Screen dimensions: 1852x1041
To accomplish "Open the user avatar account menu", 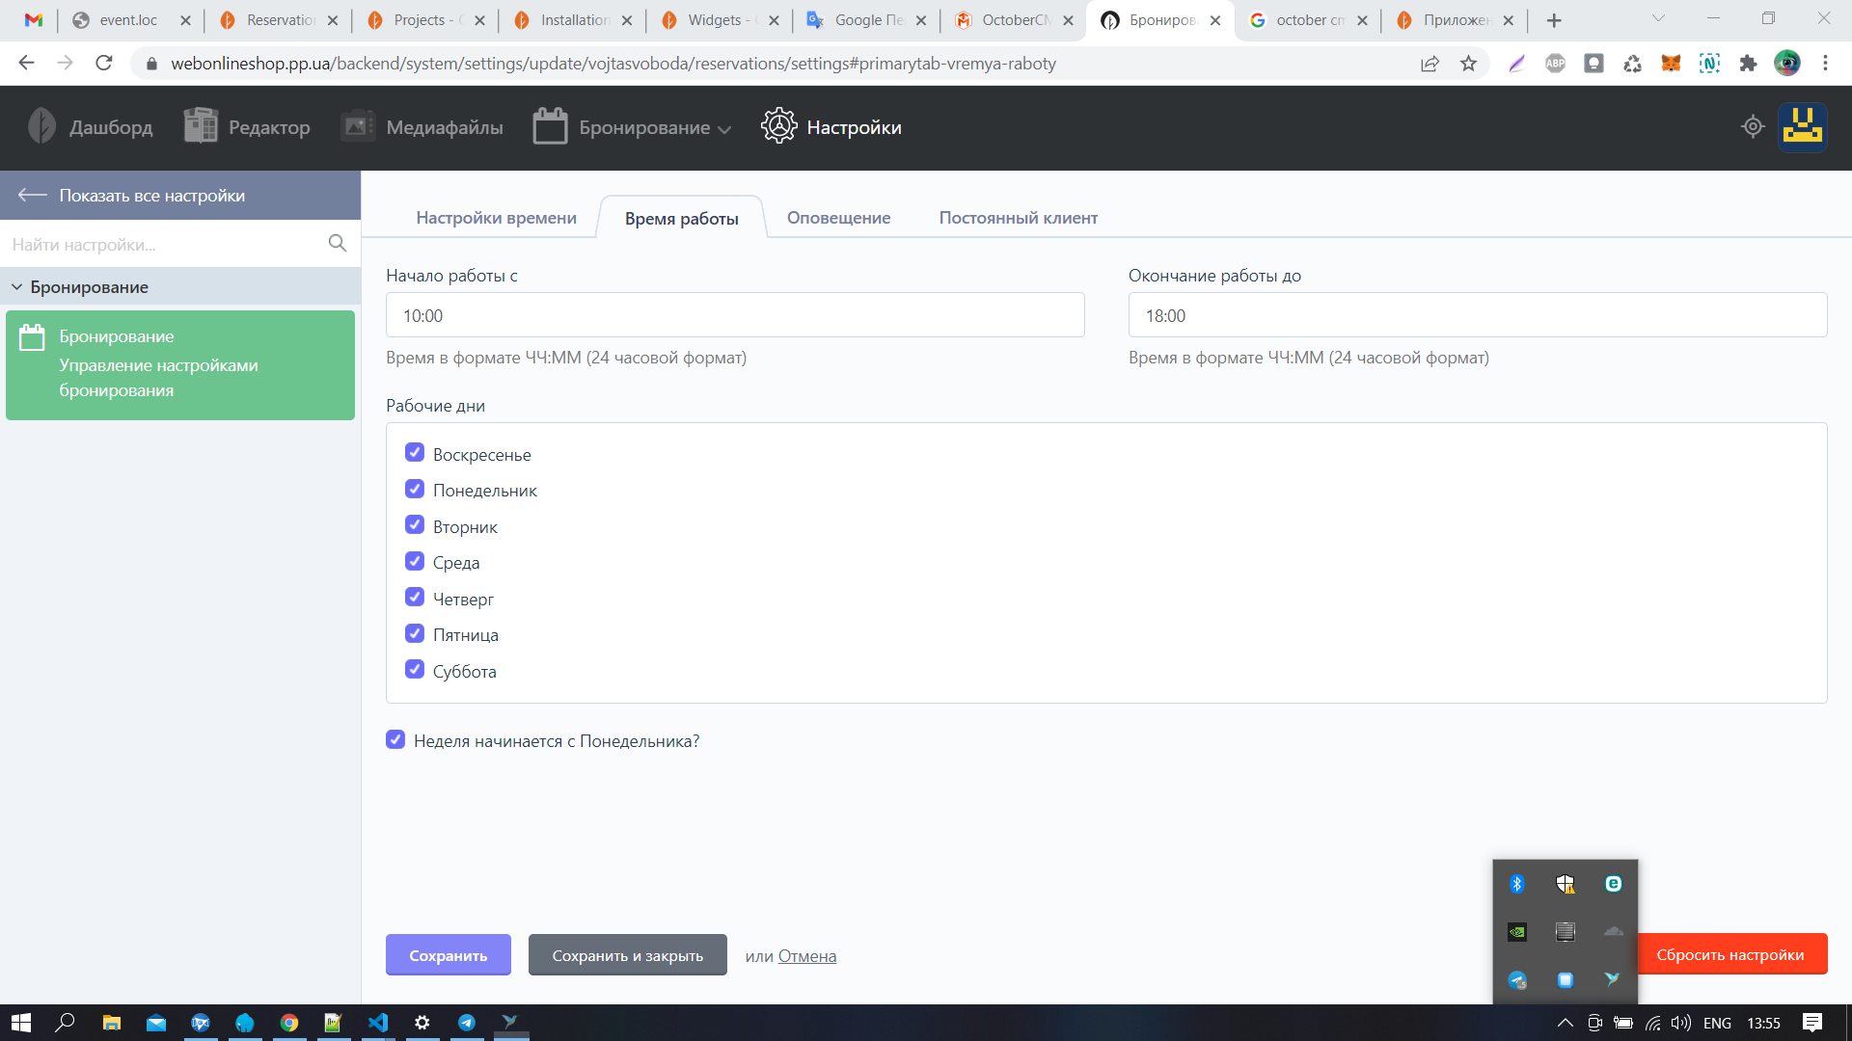I will tap(1802, 126).
